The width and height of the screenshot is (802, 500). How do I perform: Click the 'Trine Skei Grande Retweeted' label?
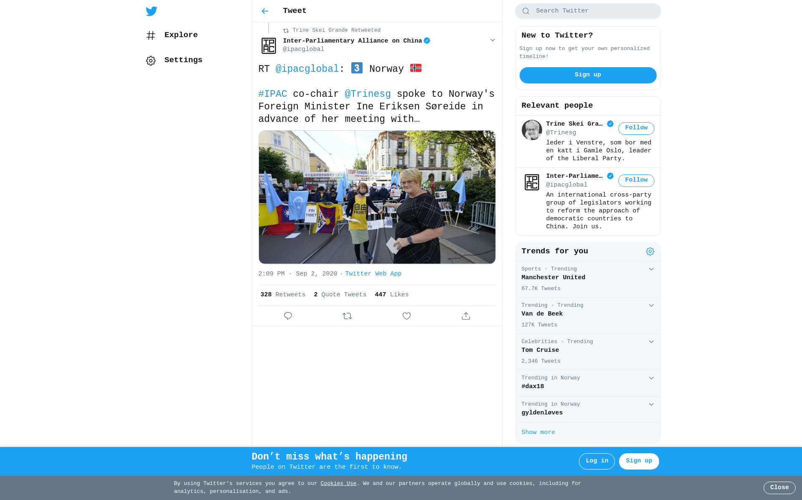coord(336,30)
